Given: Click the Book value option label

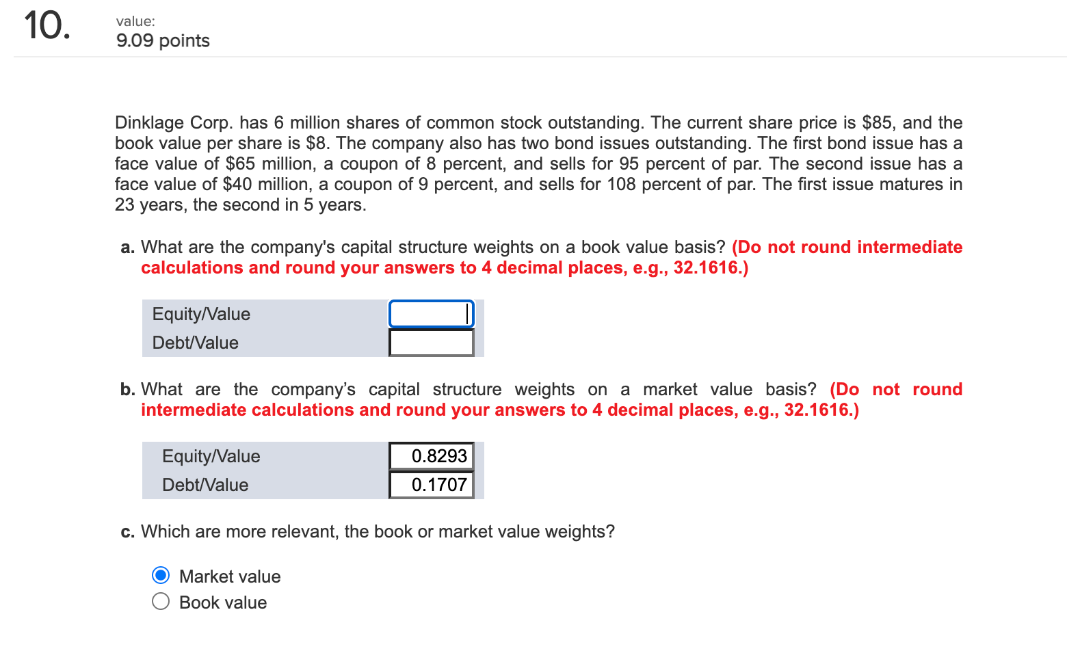Looking at the screenshot, I should click(x=222, y=602).
